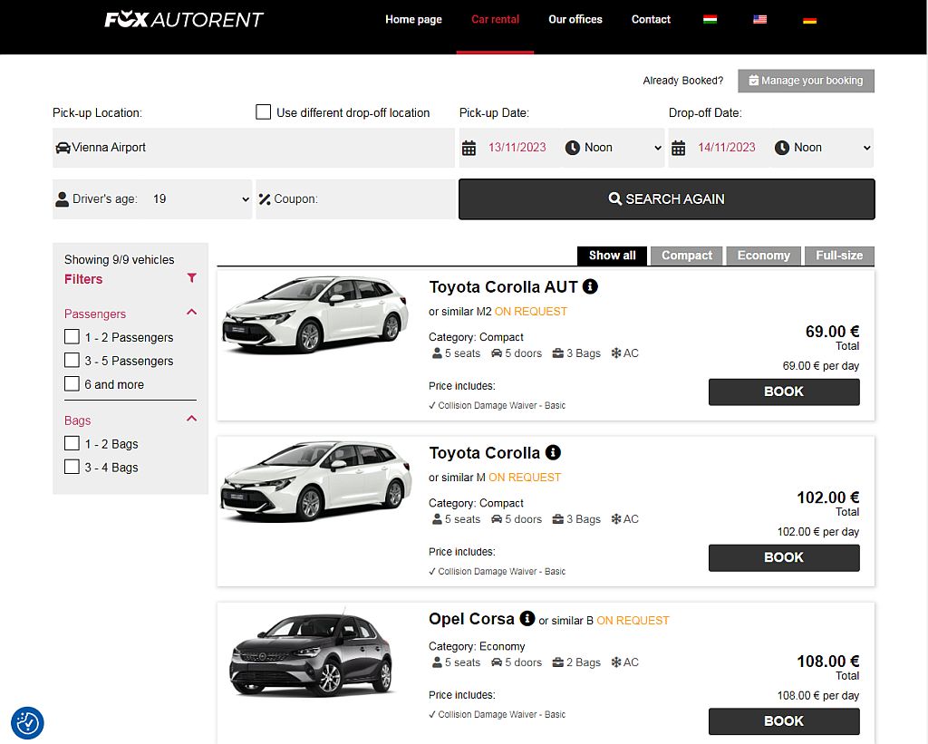
Task: Open the filter funnel icon beside Filters
Action: pyautogui.click(x=190, y=279)
